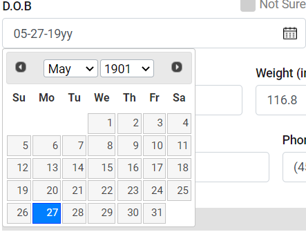Open the calendar icon in D.O.B field
The height and width of the screenshot is (252, 306).
[x=290, y=33]
